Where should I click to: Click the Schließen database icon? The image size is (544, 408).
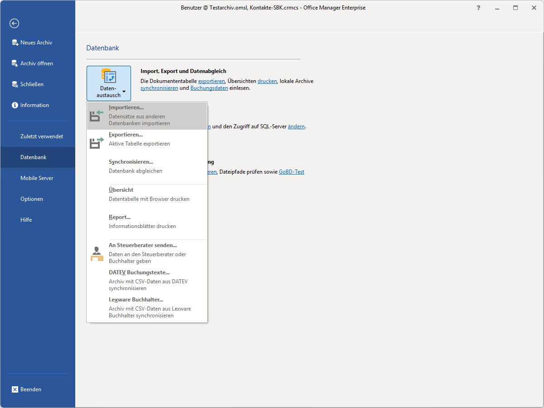[x=15, y=84]
